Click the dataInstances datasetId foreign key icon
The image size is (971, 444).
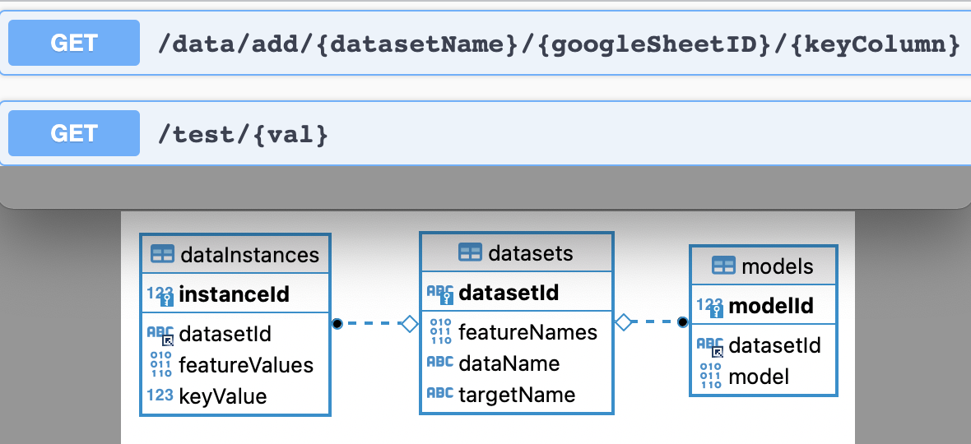(x=160, y=335)
